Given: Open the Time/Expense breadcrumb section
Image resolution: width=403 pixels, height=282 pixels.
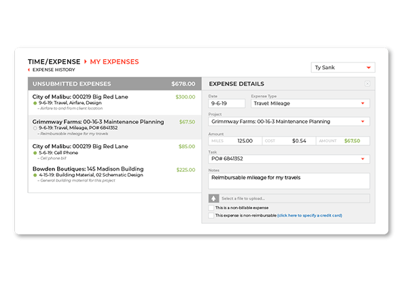Looking at the screenshot, I should pyautogui.click(x=54, y=62).
